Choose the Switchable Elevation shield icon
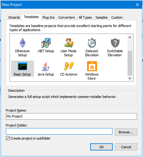Viewport: 143px width, 157px height. point(115,43)
